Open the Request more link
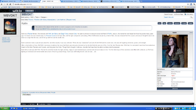The height and width of the screenshot is (110, 196). pos(71,20)
